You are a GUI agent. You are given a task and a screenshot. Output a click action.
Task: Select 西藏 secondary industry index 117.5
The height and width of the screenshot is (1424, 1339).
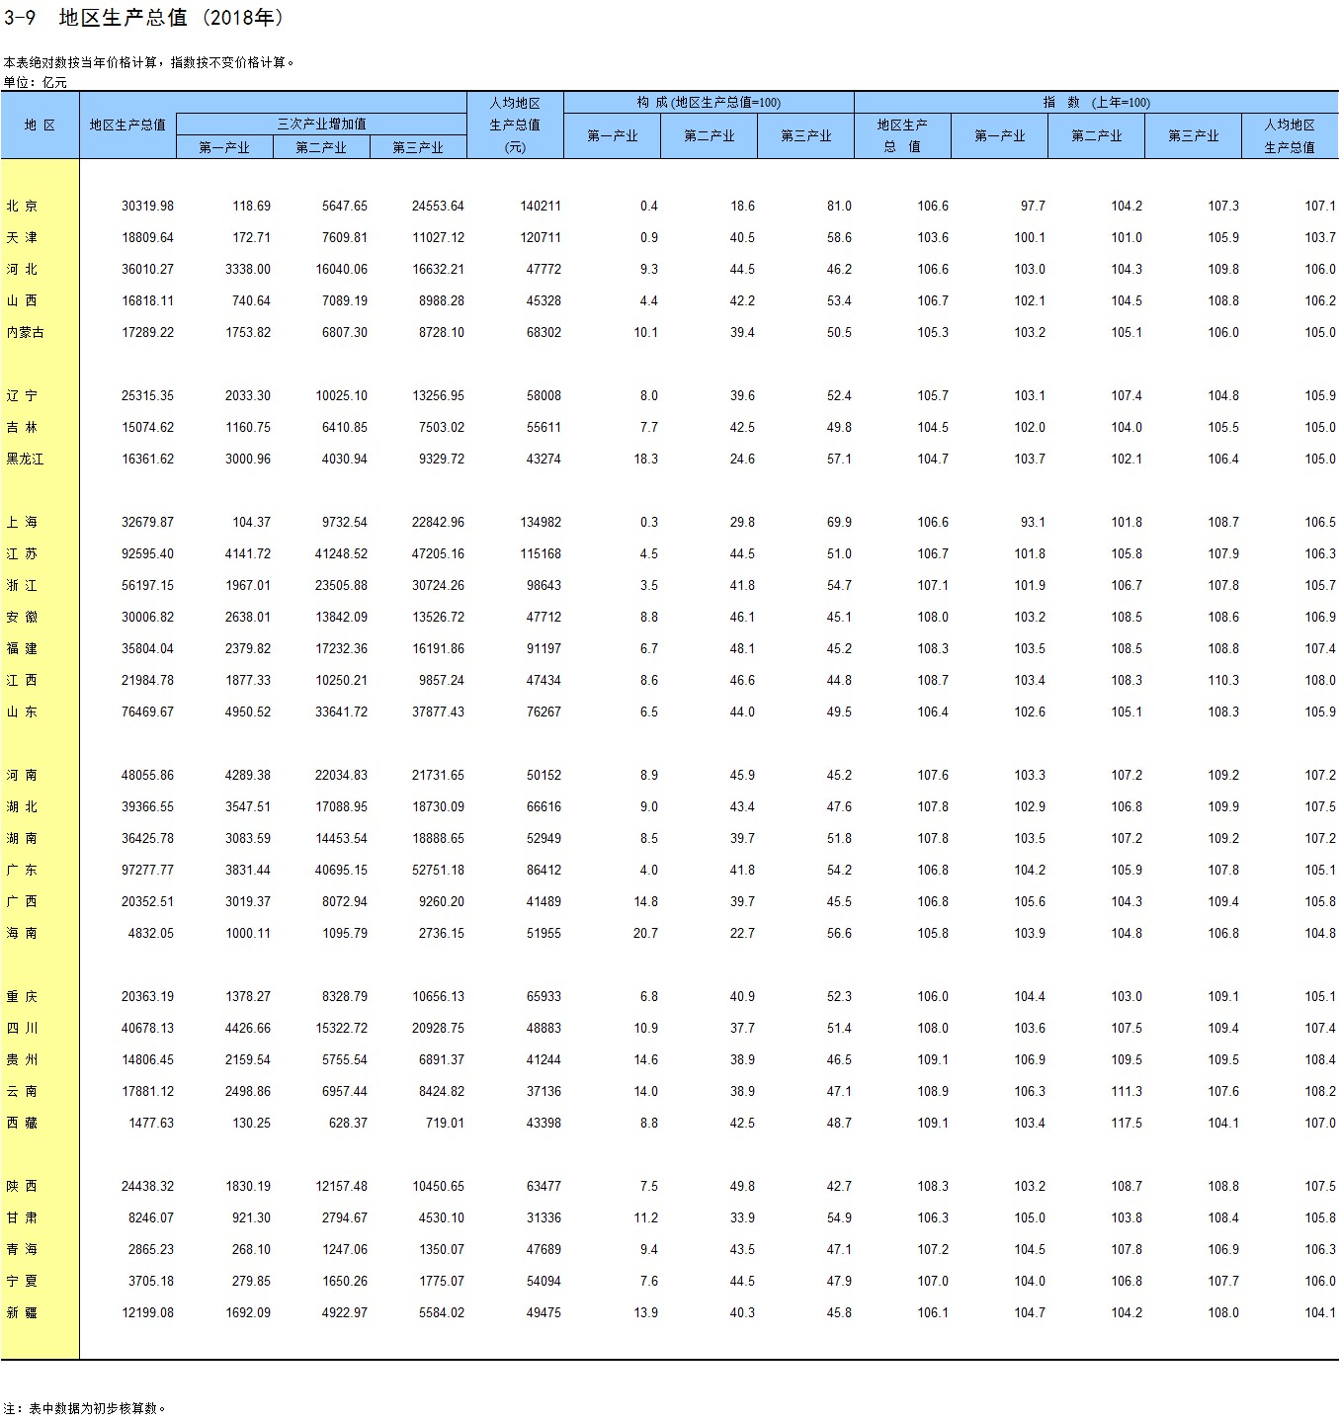(1127, 1123)
